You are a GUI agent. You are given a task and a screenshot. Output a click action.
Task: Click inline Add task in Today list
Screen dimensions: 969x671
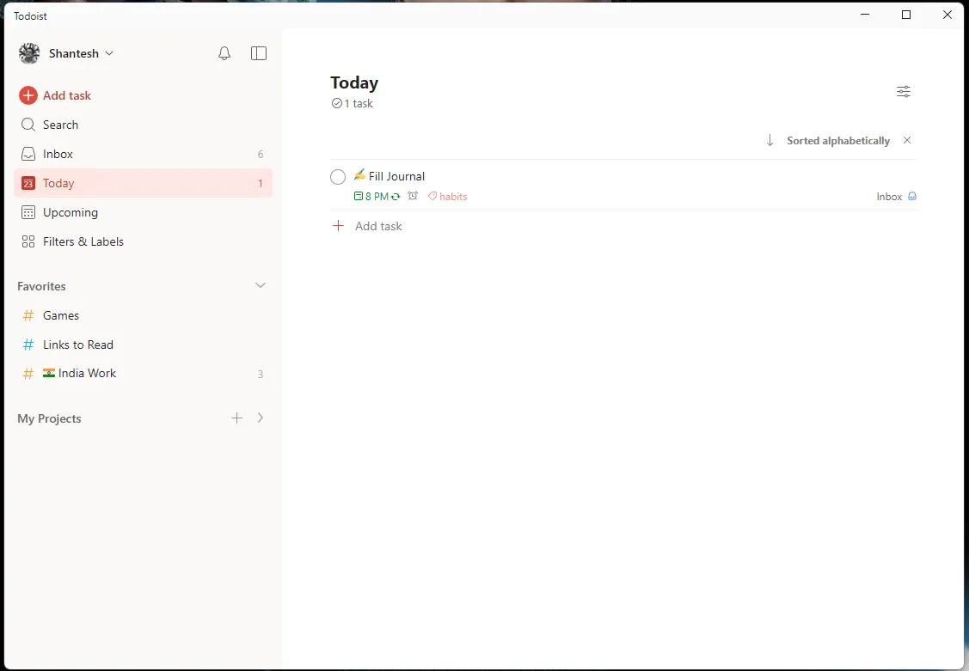coord(367,226)
